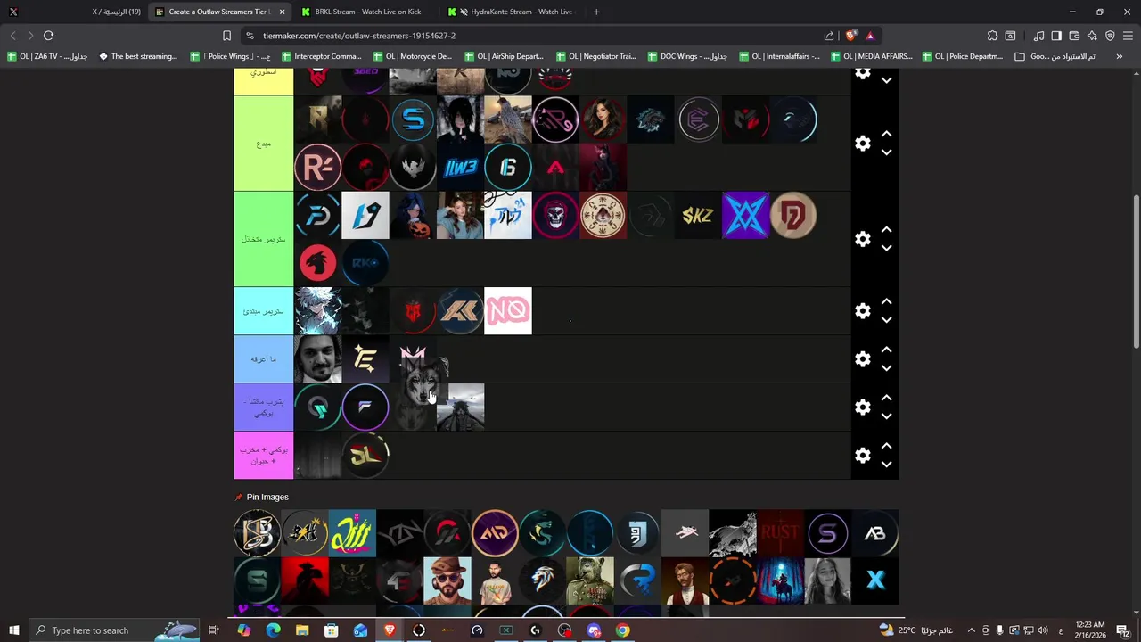Open settings gear for the purple بوكمي row

[x=862, y=407]
